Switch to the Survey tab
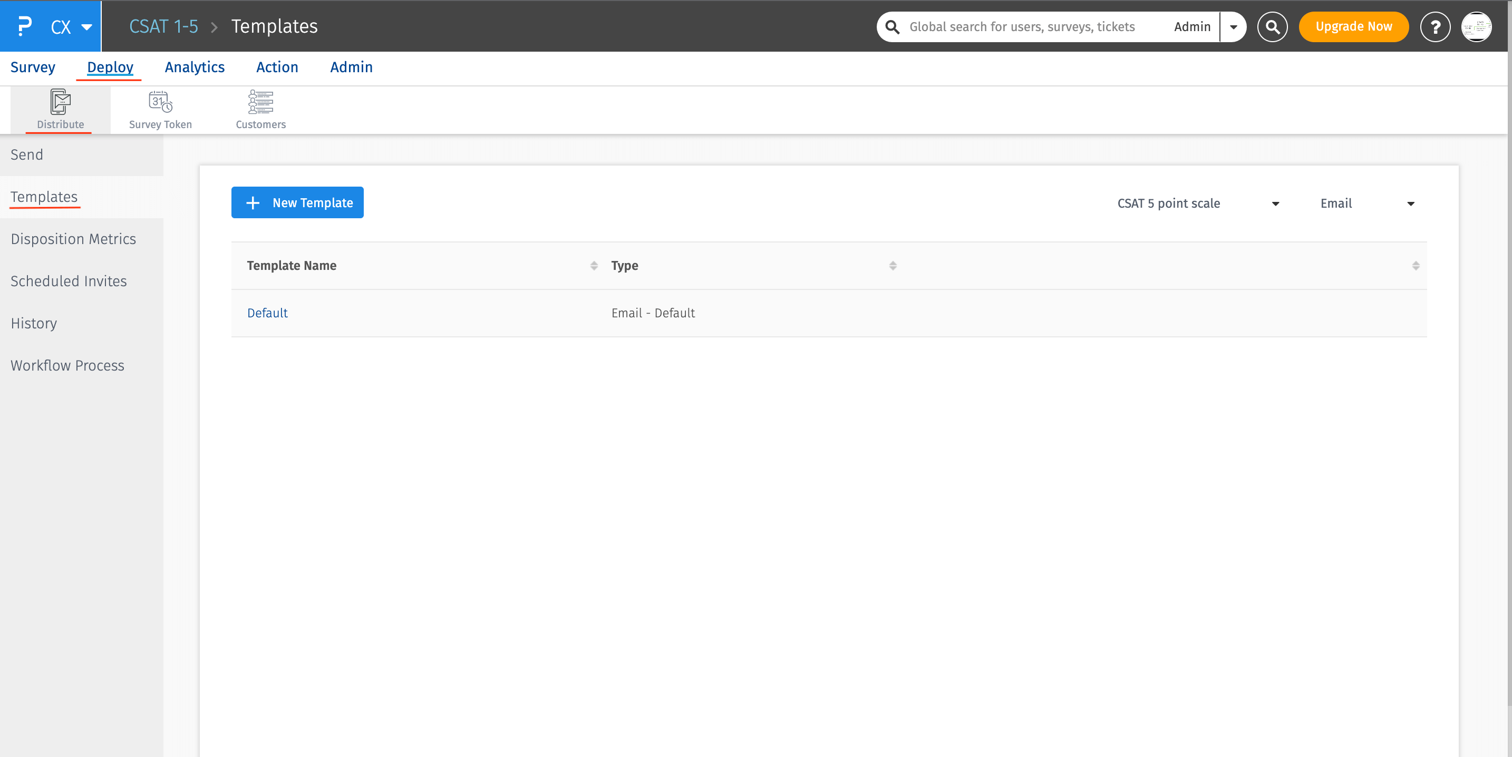 click(33, 67)
